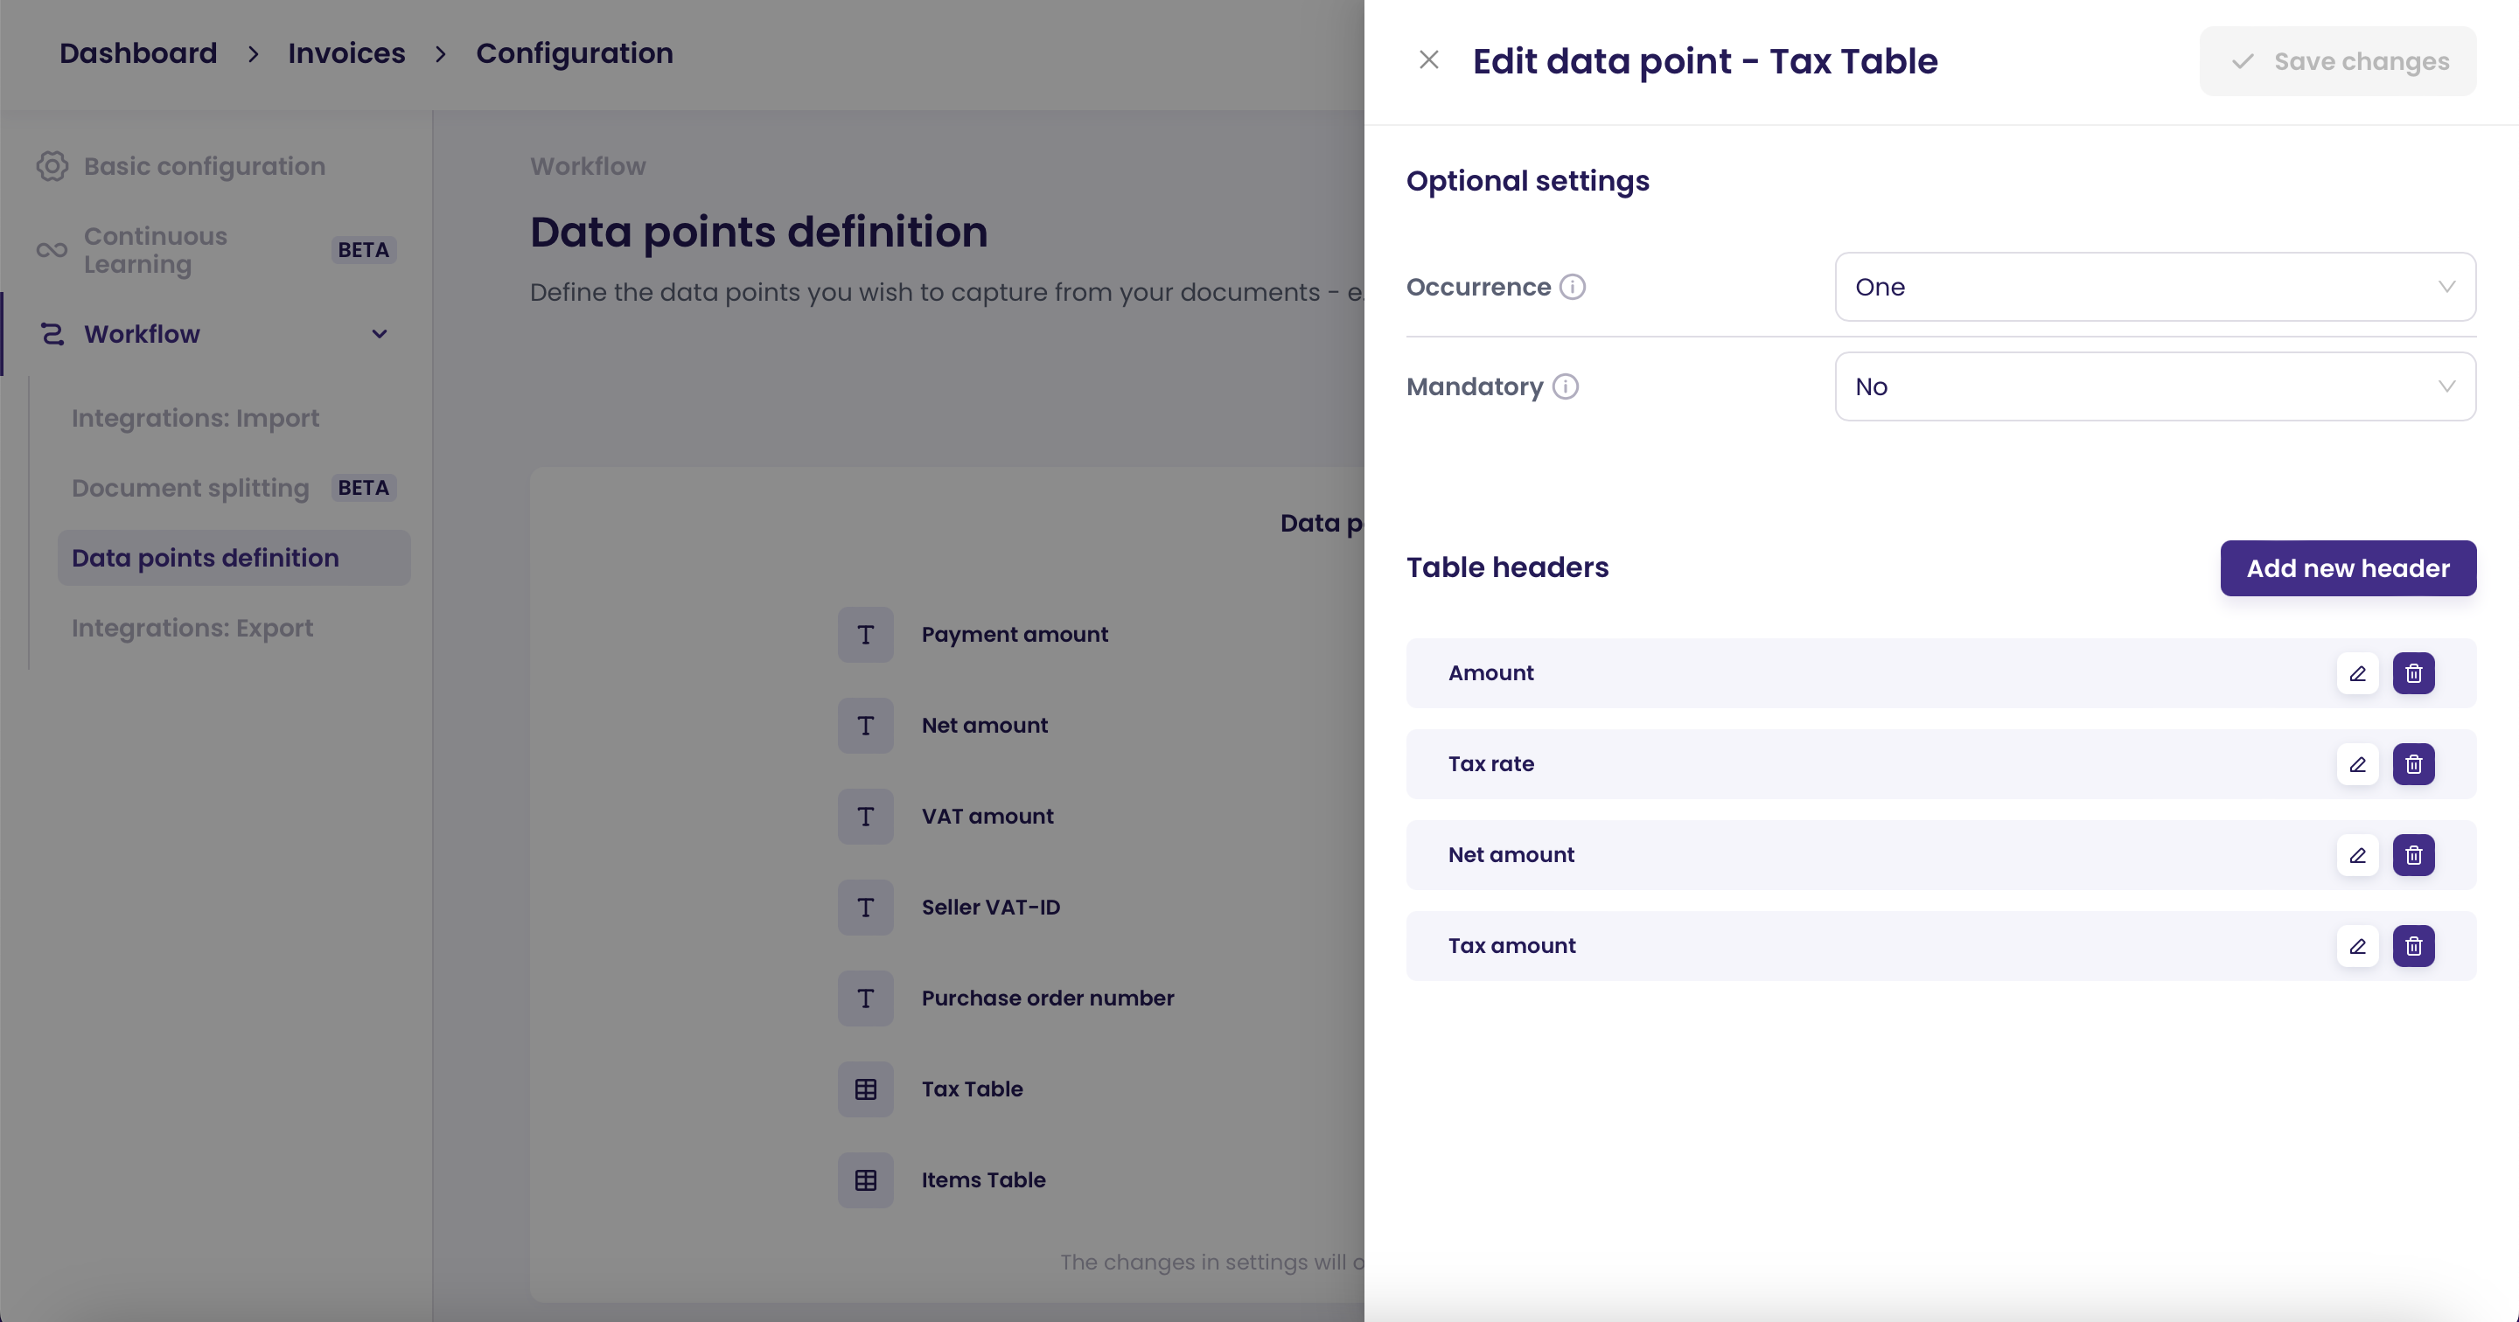Image resolution: width=2519 pixels, height=1322 pixels.
Task: Navigate to Invoices breadcrumb
Action: click(x=346, y=52)
